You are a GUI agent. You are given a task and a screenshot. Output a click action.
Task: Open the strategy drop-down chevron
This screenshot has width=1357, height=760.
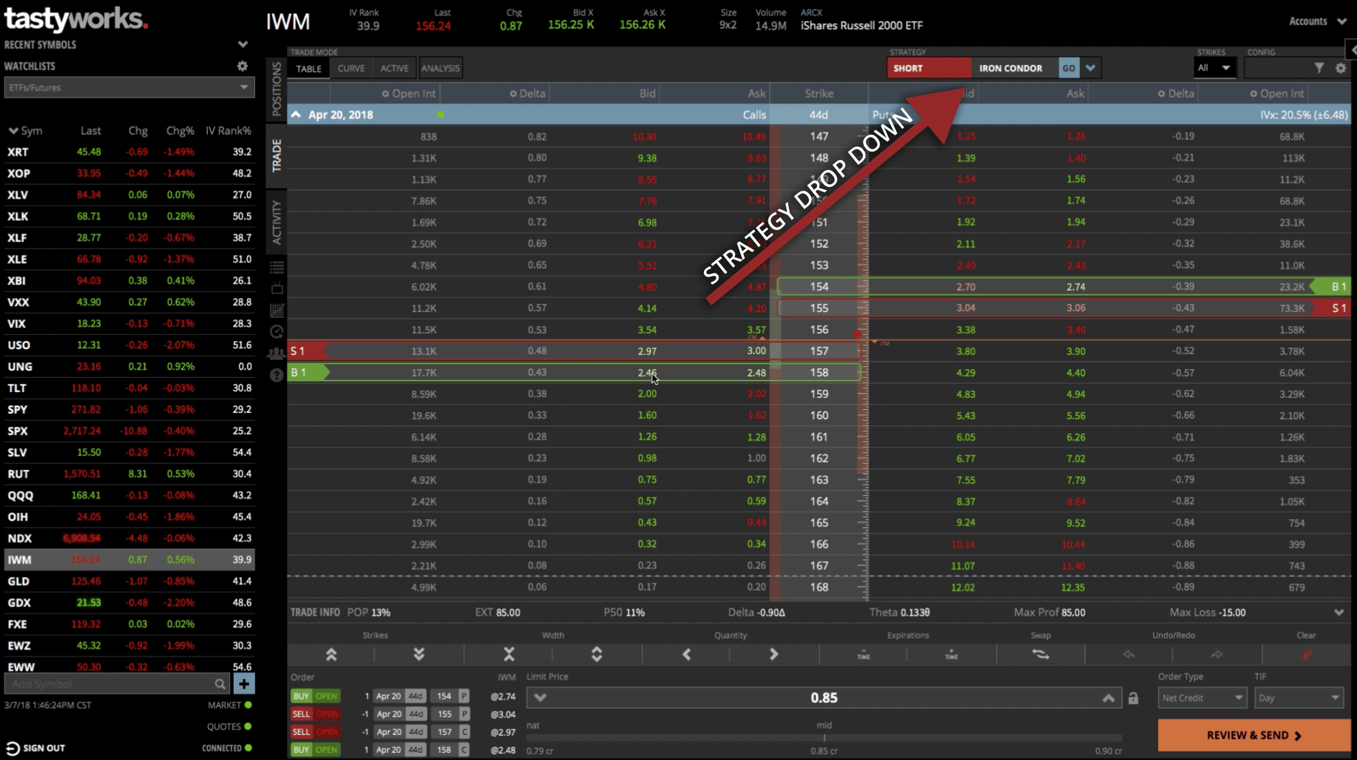click(x=1091, y=68)
